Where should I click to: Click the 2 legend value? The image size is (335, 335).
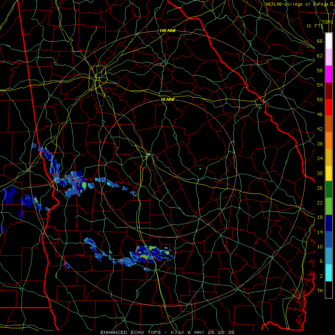(x=321, y=276)
